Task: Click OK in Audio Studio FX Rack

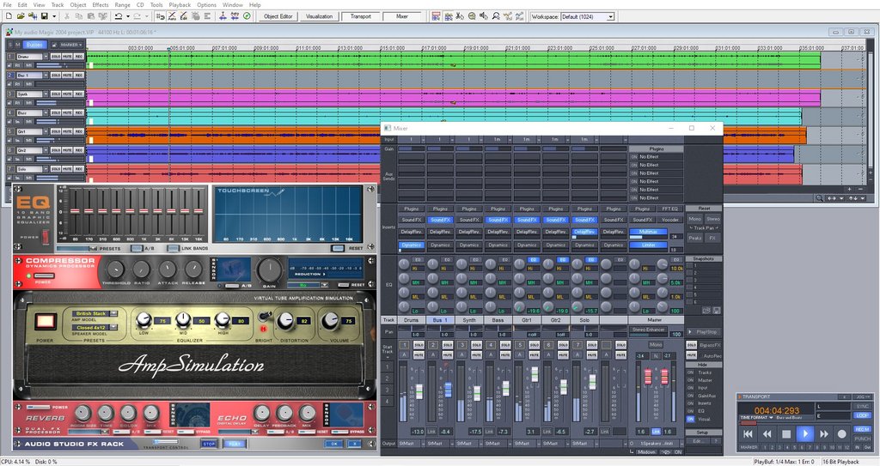Action: (334, 444)
